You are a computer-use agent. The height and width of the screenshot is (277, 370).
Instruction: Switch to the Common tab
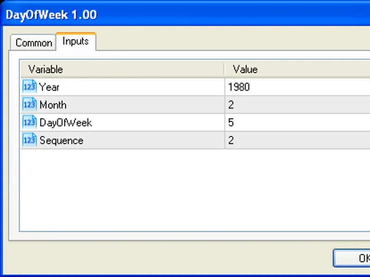pyautogui.click(x=33, y=42)
